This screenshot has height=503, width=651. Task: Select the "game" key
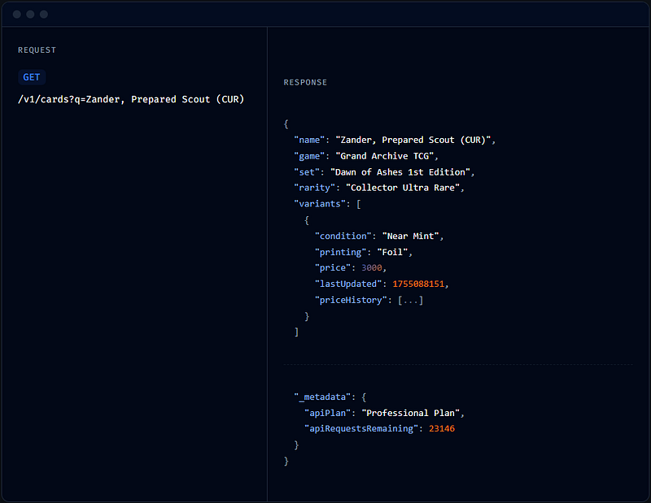coord(309,156)
